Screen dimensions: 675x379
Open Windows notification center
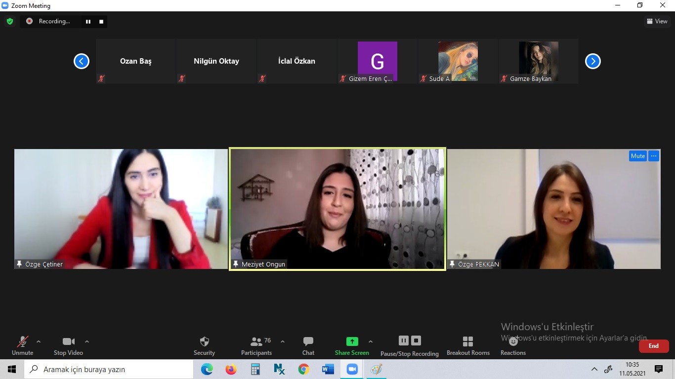(658, 369)
